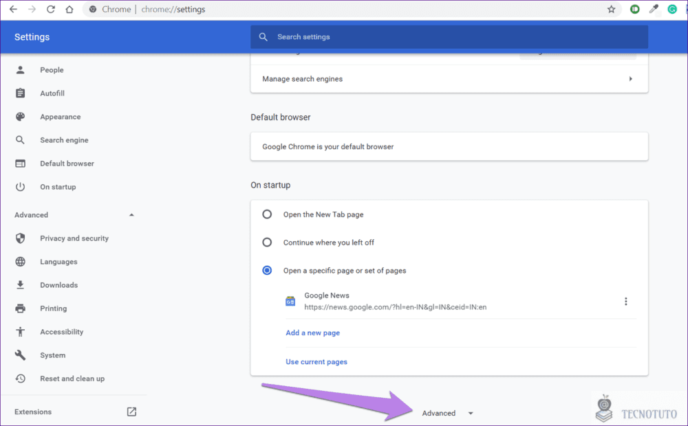
Task: Click the Default browser window icon
Action: point(20,164)
